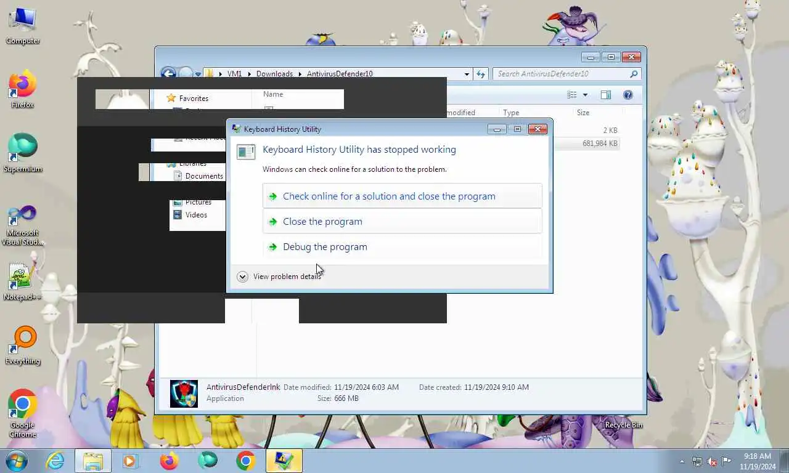
Task: Select Documents in the navigation pane
Action: pyautogui.click(x=204, y=176)
